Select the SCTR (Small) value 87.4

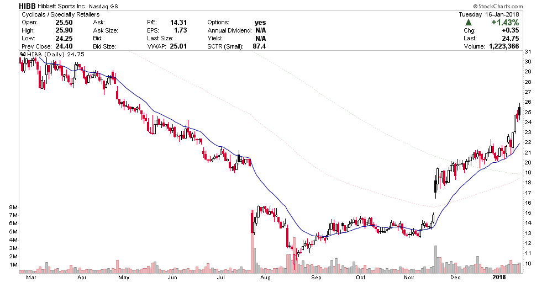click(x=259, y=46)
